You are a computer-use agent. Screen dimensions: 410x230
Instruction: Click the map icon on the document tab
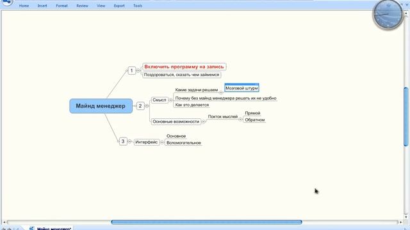click(x=31, y=228)
